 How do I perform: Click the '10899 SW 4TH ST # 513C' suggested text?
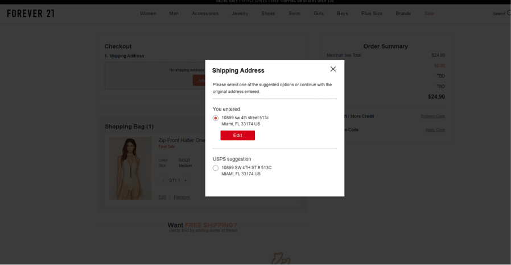coord(246,168)
